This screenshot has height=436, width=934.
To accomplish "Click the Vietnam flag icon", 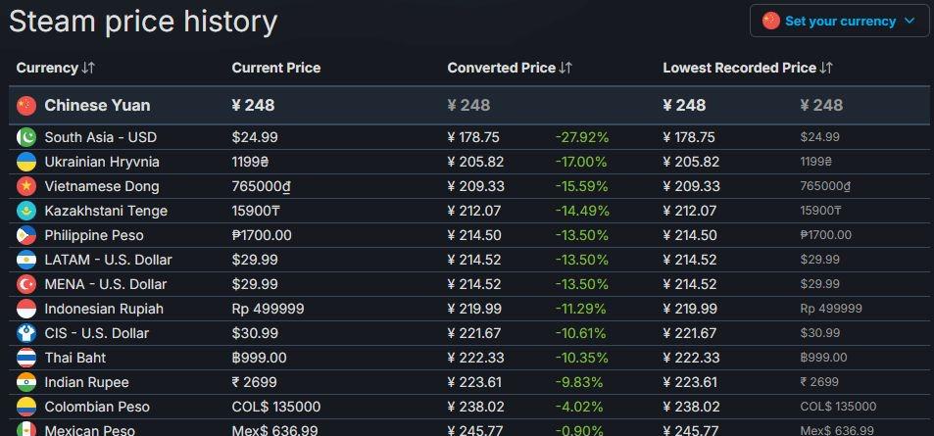I will click(x=26, y=186).
